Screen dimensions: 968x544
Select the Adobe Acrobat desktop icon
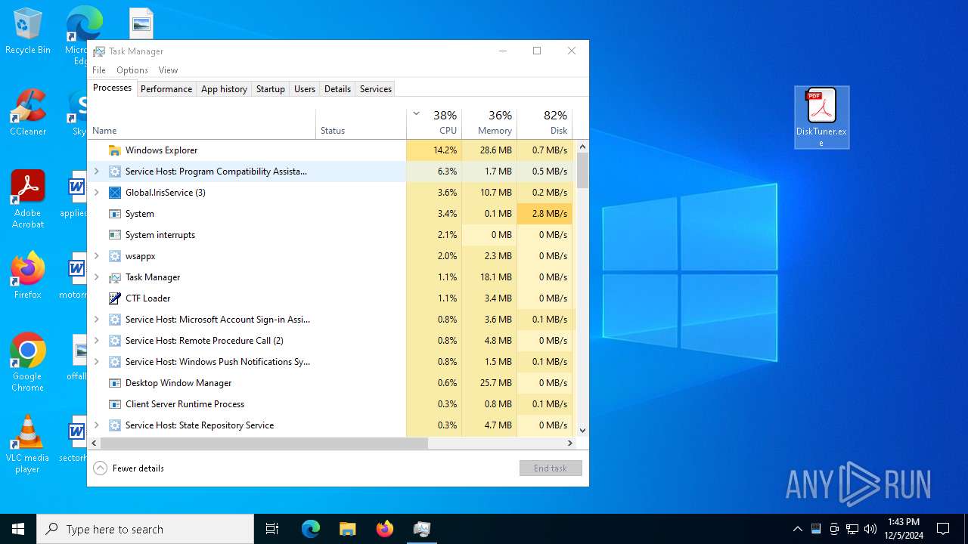pos(28,199)
